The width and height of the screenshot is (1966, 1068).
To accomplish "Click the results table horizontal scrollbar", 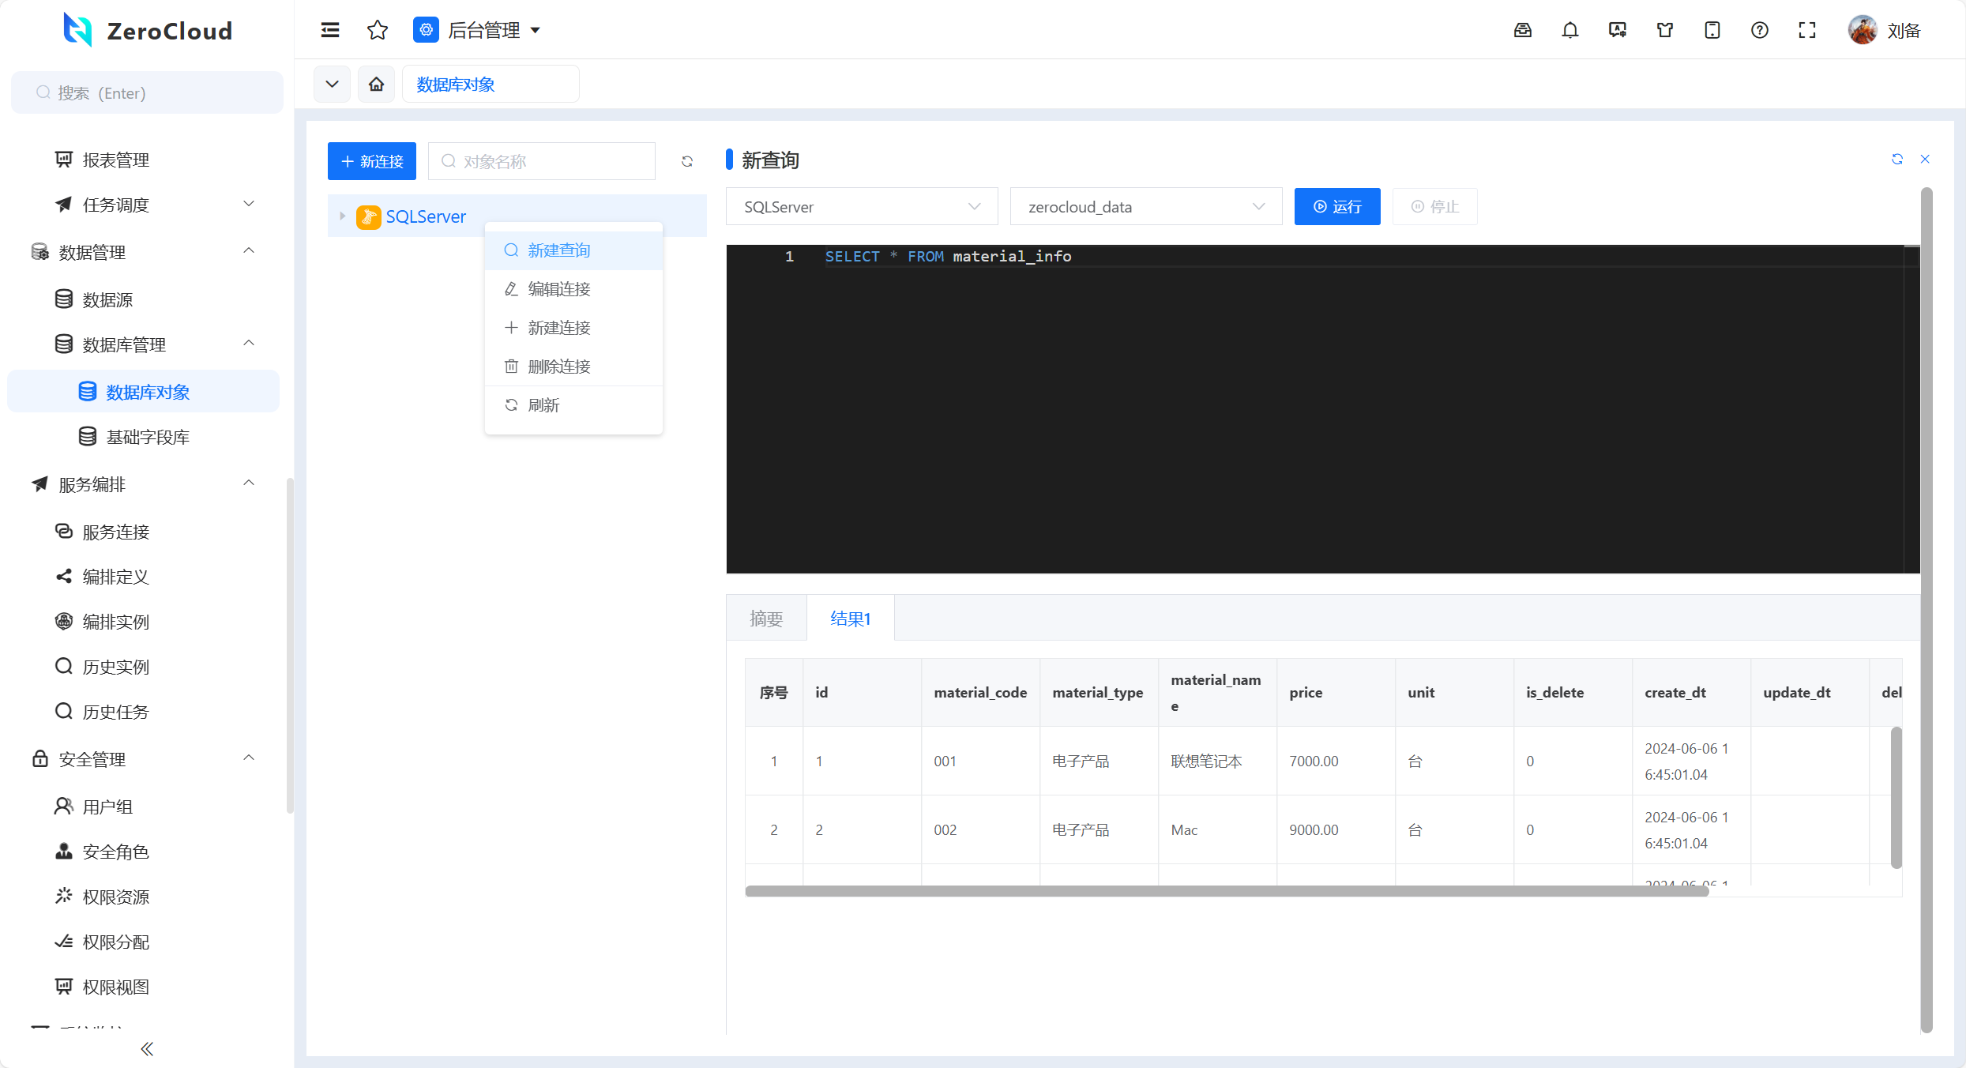I will [x=1226, y=891].
